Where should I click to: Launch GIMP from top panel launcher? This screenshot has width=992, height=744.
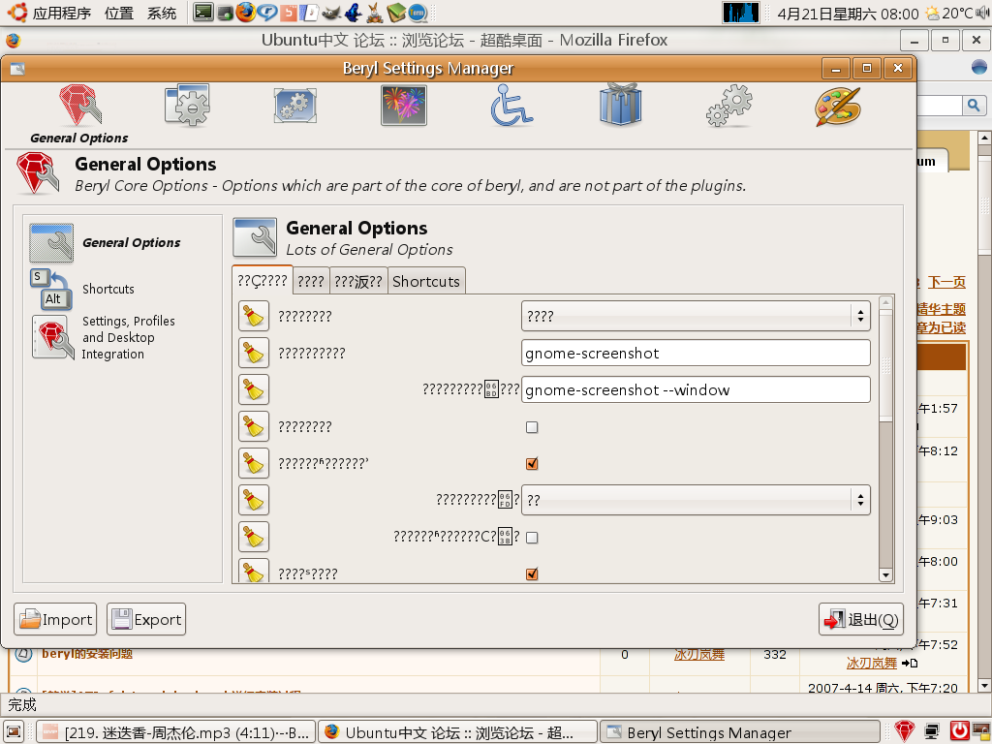pyautogui.click(x=331, y=12)
